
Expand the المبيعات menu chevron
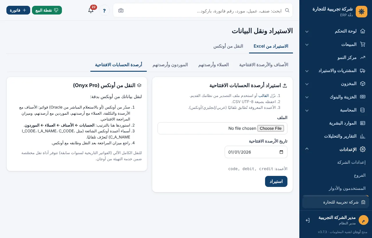click(x=307, y=45)
